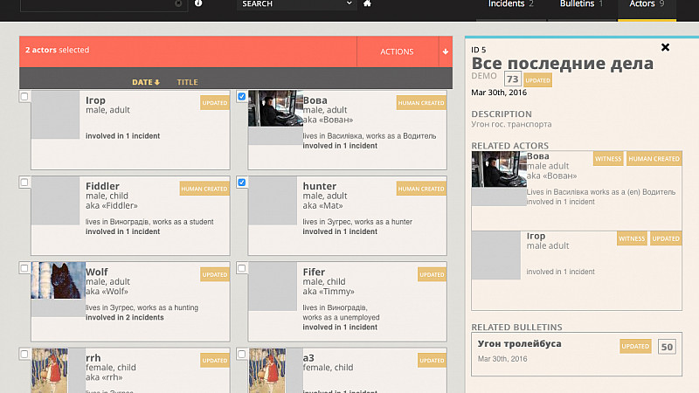The width and height of the screenshot is (699, 393).
Task: Go to home via house icon
Action: (x=367, y=3)
